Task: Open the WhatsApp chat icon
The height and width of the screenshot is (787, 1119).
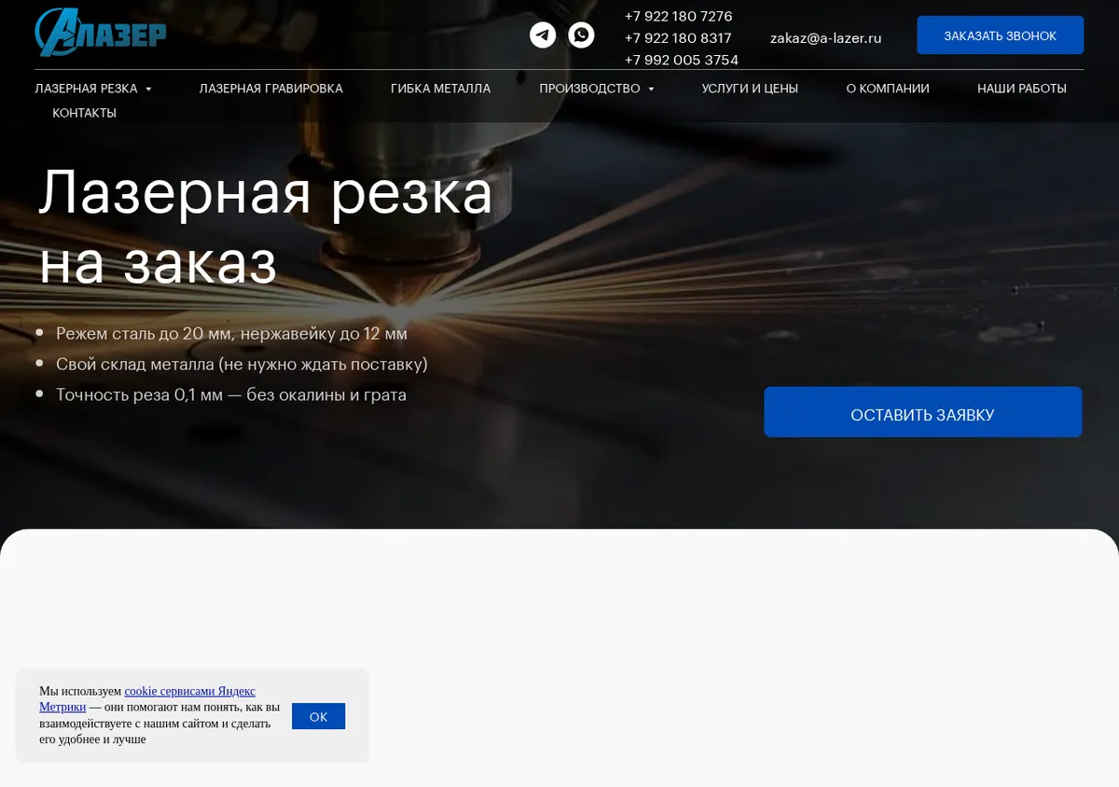Action: pyautogui.click(x=581, y=35)
